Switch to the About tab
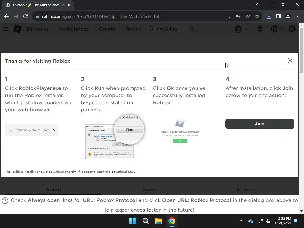 click(53, 189)
